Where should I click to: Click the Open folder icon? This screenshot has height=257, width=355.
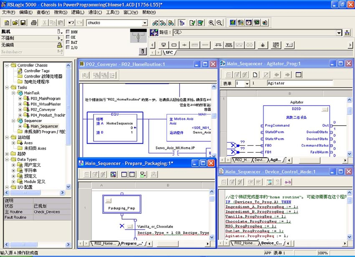(15, 23)
